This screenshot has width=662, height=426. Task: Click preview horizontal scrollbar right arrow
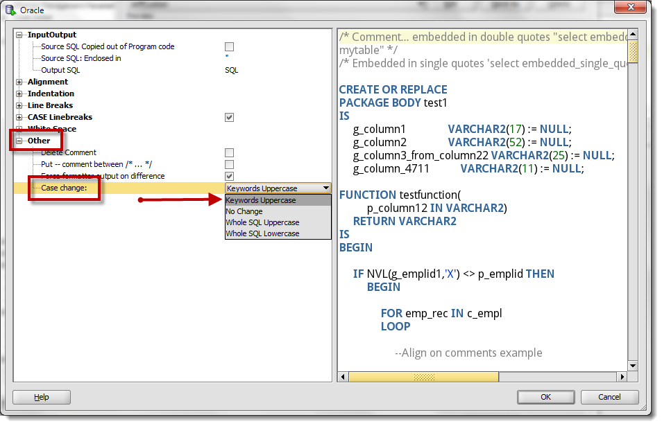pyautogui.click(x=622, y=377)
